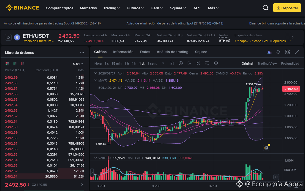Collapse the candle OHLC info row
Screen dimensions: 305x191
(x=96, y=73)
